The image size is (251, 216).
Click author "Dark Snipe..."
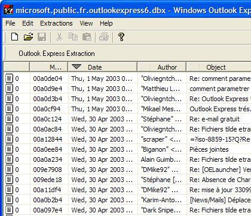coord(161,210)
